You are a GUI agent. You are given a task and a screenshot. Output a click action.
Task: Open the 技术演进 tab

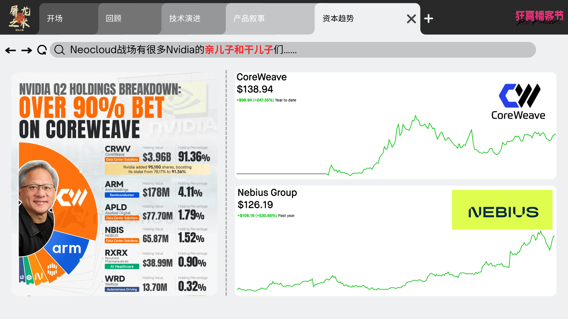point(185,19)
